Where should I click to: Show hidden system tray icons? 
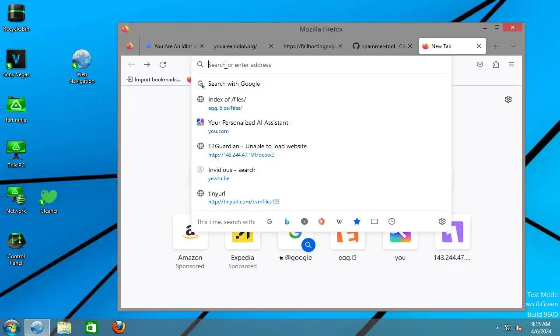click(497, 328)
